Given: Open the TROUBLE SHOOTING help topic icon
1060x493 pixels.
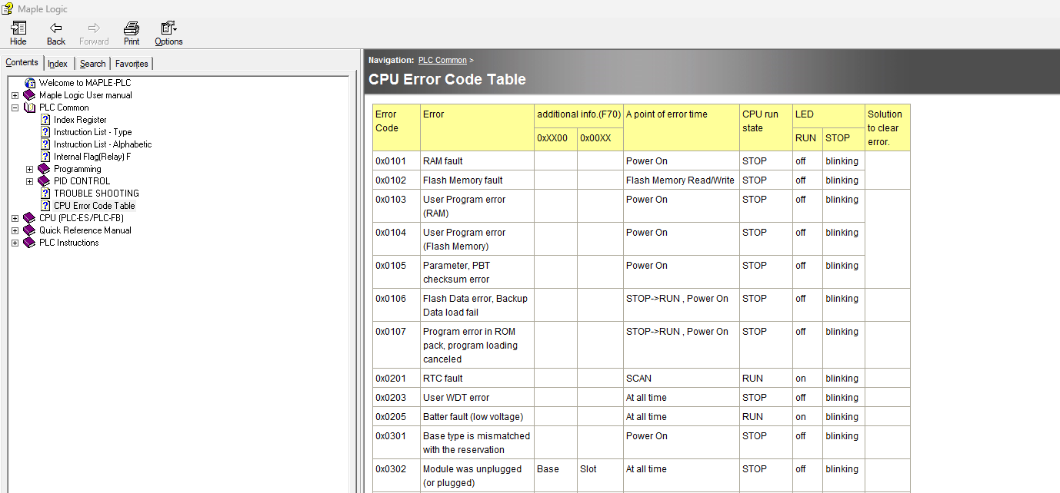Looking at the screenshot, I should 44,193.
